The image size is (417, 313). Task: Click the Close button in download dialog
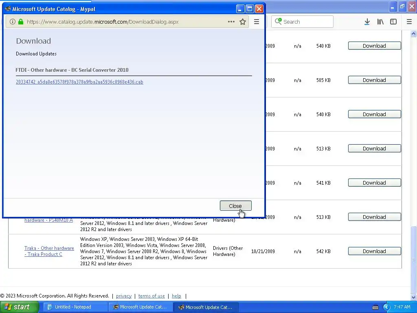coord(235,206)
